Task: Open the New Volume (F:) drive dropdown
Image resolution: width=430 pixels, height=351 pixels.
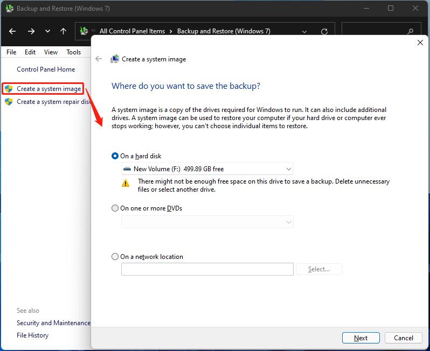Action: (207, 169)
